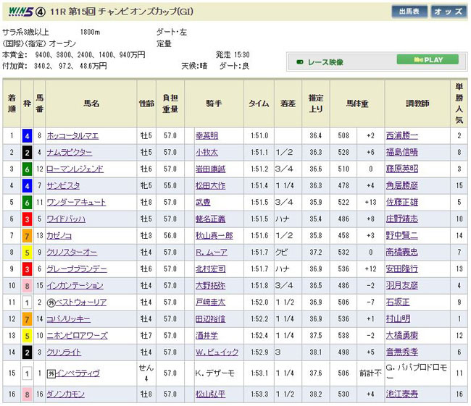
Task: Open horse link ローマンレジェンド
Action: point(80,169)
